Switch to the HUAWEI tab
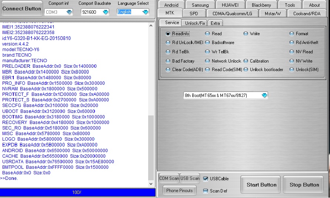The width and height of the screenshot is (330, 198). pyautogui.click(x=230, y=5)
